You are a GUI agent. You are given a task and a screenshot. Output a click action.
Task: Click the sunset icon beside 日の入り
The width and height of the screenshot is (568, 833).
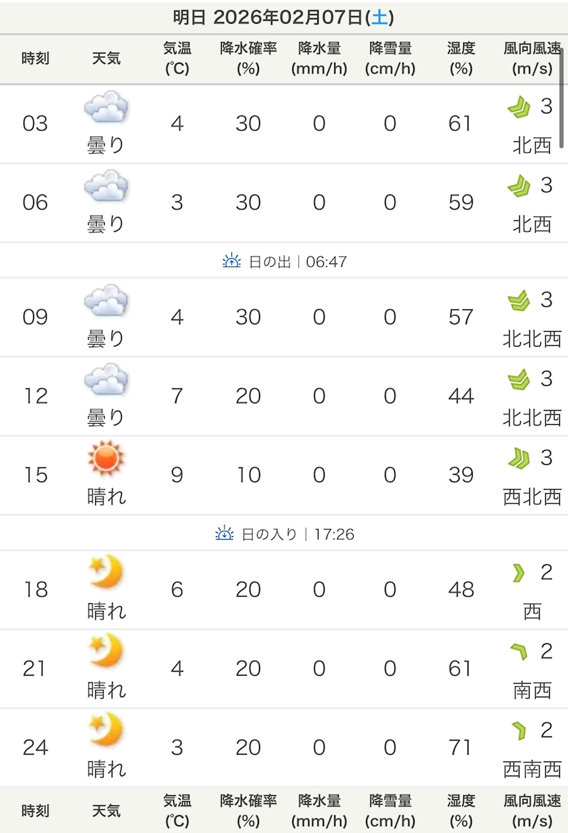[x=224, y=534]
